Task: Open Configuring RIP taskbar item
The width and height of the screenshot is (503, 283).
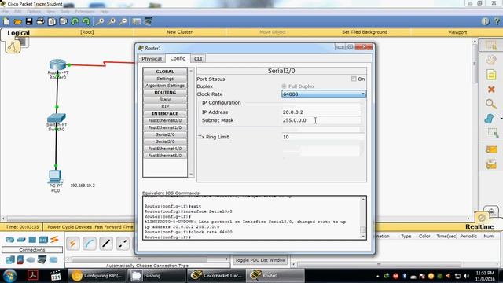Action: pyautogui.click(x=97, y=276)
